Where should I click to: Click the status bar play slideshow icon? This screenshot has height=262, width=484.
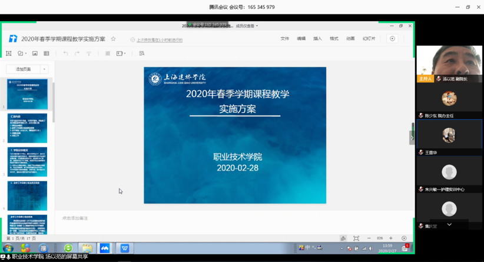[x=404, y=238]
